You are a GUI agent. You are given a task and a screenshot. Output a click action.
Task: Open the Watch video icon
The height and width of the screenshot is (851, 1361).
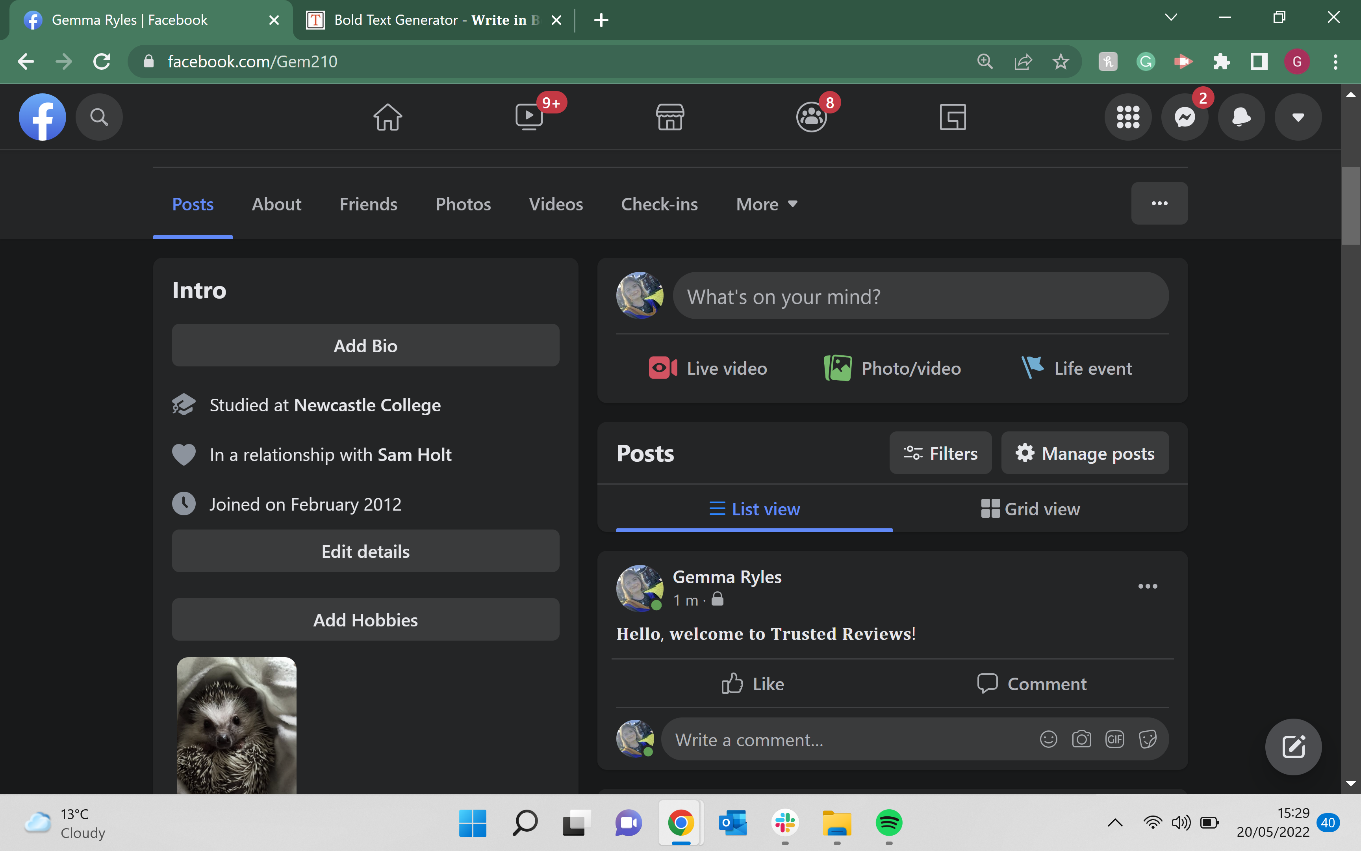[529, 117]
